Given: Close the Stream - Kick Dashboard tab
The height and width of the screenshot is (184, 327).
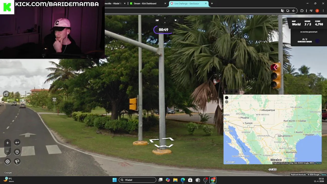Looking at the screenshot, I should (x=165, y=4).
